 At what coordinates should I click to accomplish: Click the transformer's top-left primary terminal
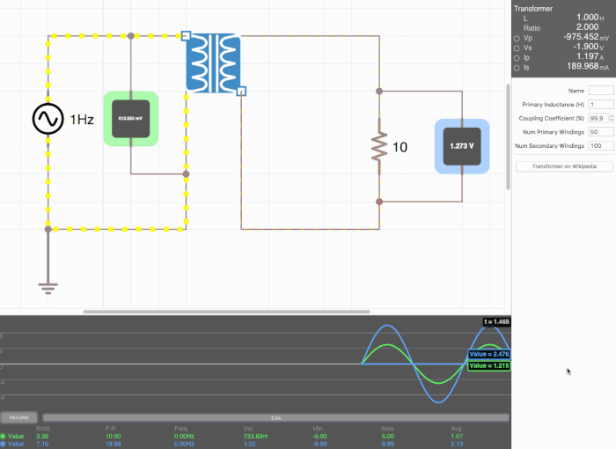(x=186, y=36)
